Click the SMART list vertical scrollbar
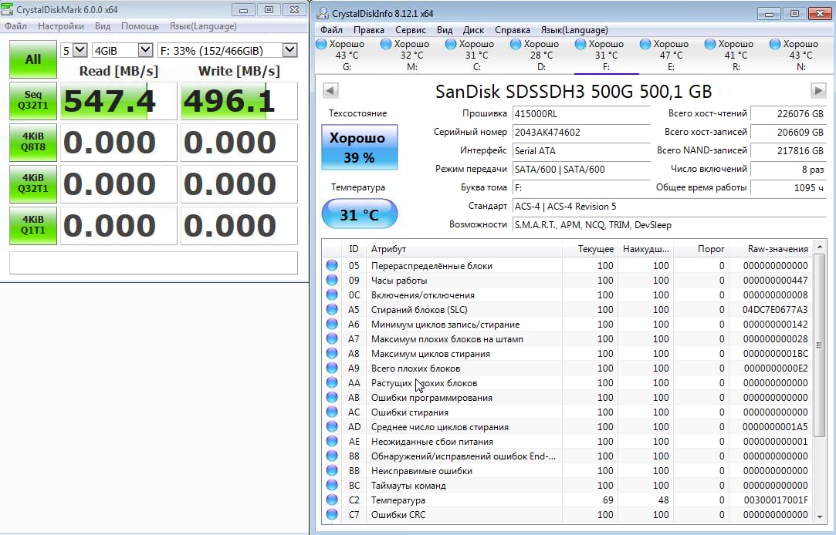This screenshot has height=535, width=836. pyautogui.click(x=820, y=345)
